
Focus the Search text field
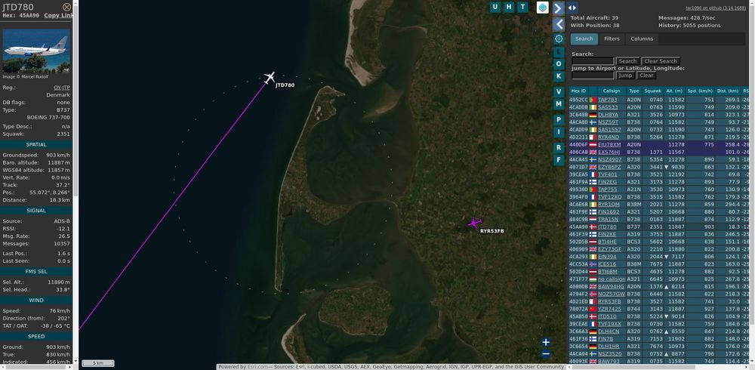tap(593, 61)
